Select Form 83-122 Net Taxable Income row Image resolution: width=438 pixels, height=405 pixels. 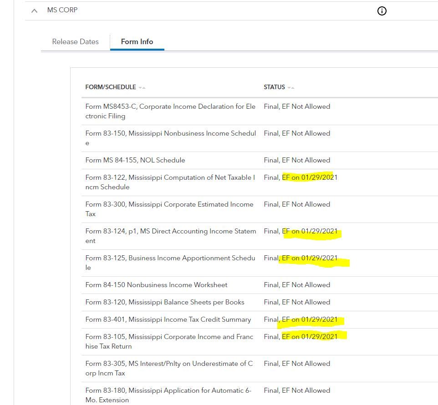tap(170, 182)
